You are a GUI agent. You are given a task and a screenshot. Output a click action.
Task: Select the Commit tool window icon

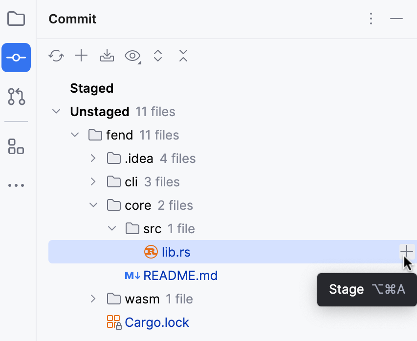click(x=16, y=57)
